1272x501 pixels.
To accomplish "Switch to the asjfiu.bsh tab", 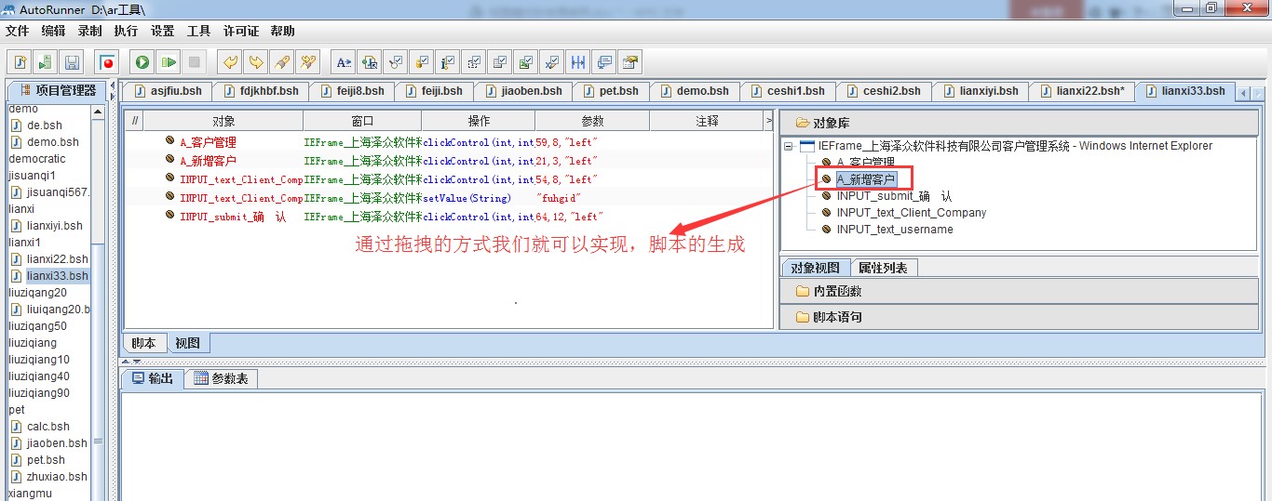I will (x=167, y=91).
